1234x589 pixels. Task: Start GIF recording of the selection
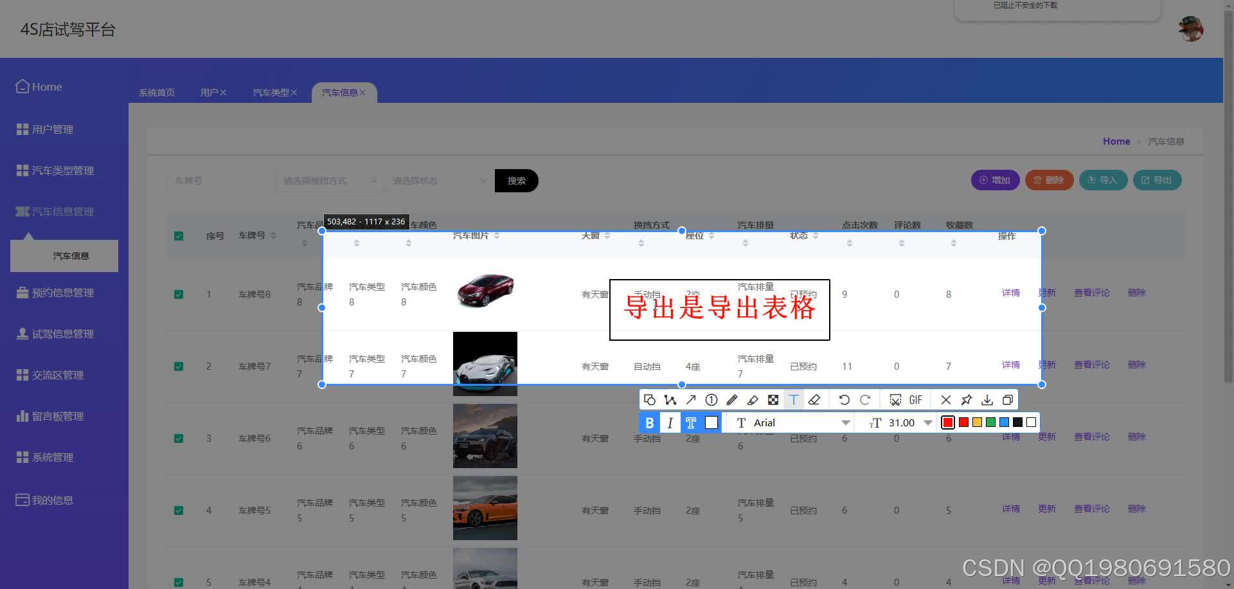click(915, 399)
